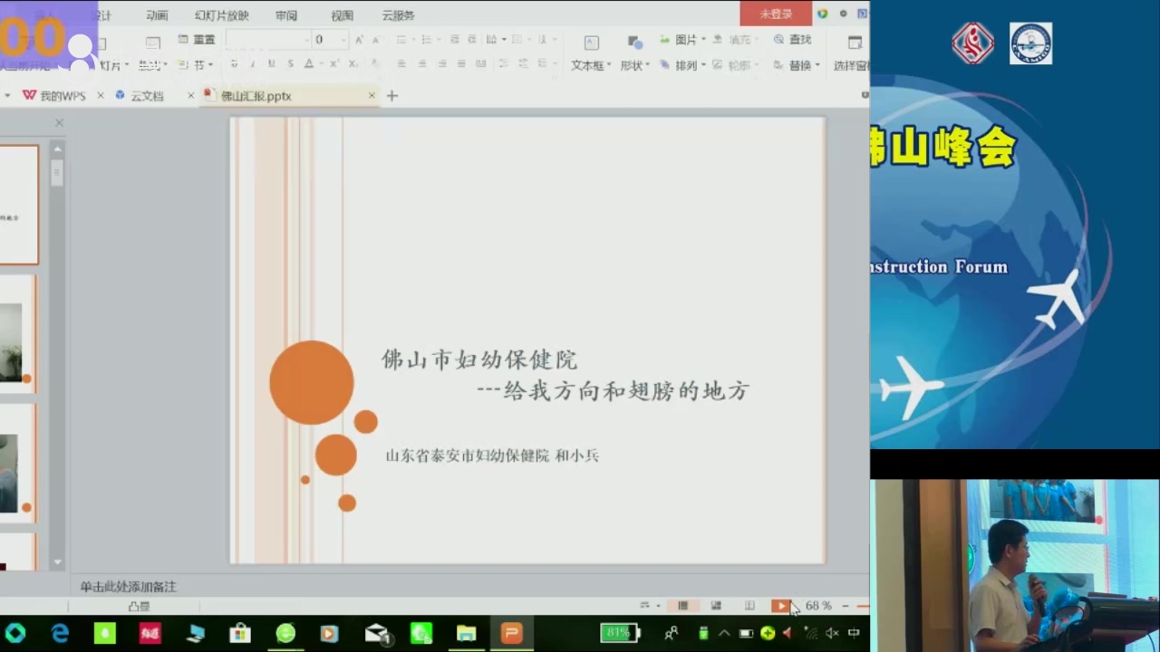Open the font size dropdown
The height and width of the screenshot is (652, 1160).
[343, 40]
